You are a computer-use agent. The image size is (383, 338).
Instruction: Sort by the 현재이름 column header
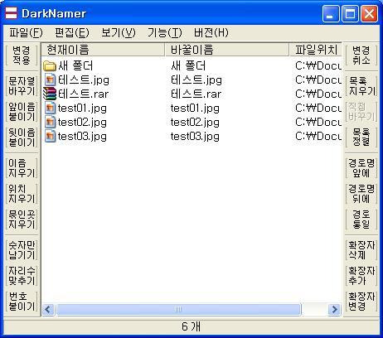coord(103,50)
